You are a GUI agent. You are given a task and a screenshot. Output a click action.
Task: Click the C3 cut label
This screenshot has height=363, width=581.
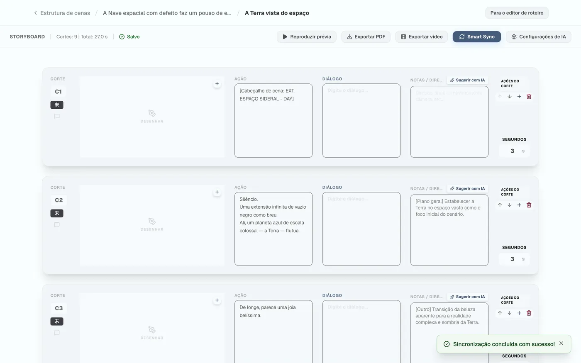tap(59, 308)
